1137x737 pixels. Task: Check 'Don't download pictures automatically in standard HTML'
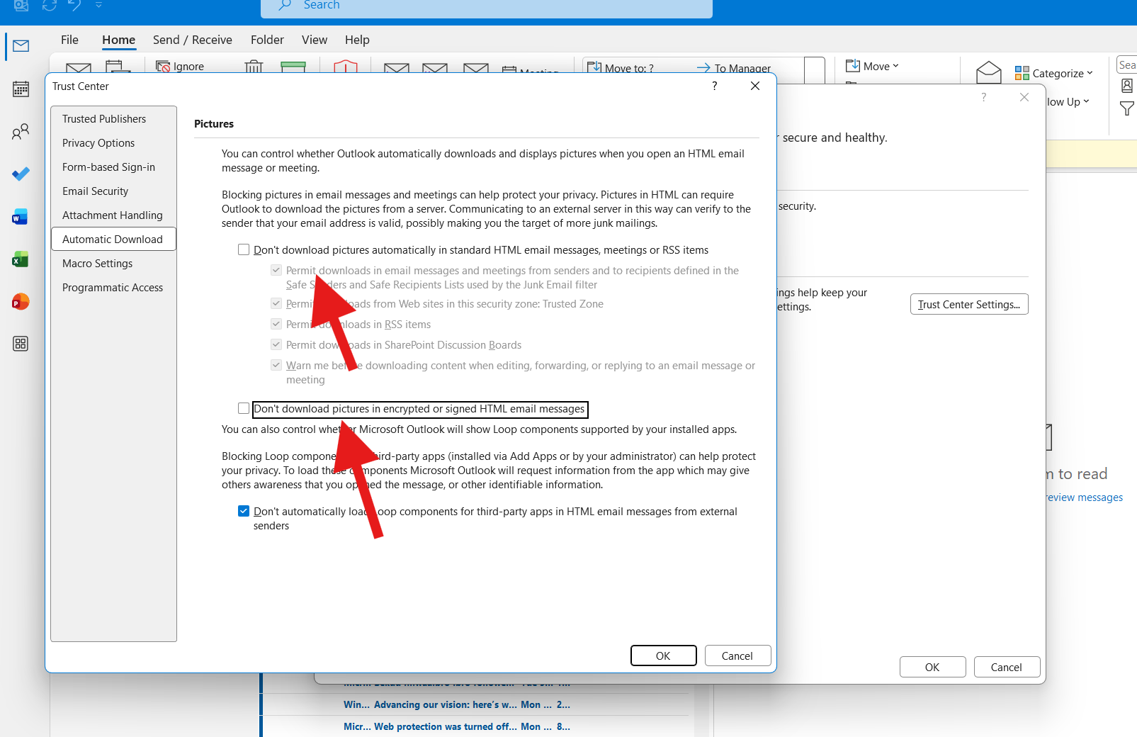point(244,249)
